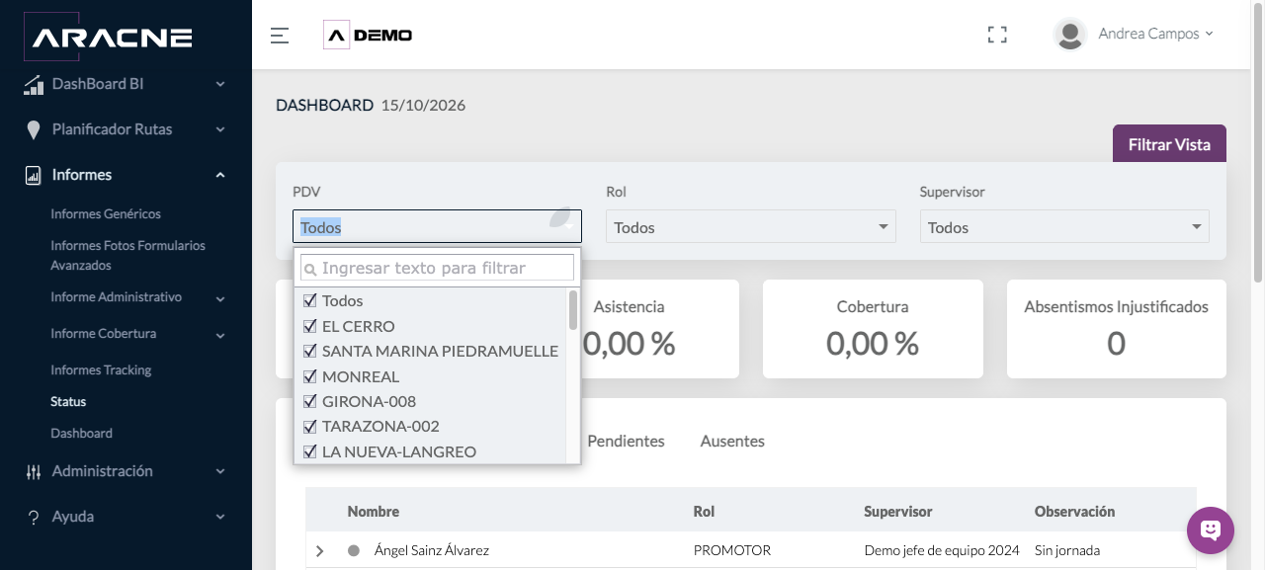Click the PDV list scrollbar thumb

point(573,310)
